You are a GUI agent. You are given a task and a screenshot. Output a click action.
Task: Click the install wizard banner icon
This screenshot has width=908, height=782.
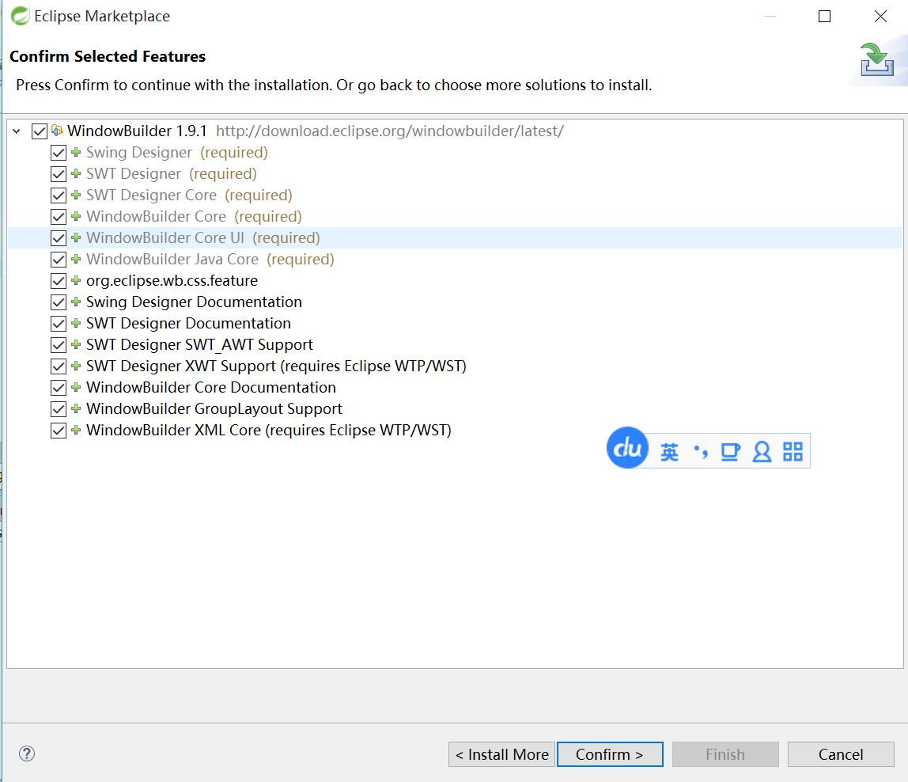click(876, 59)
